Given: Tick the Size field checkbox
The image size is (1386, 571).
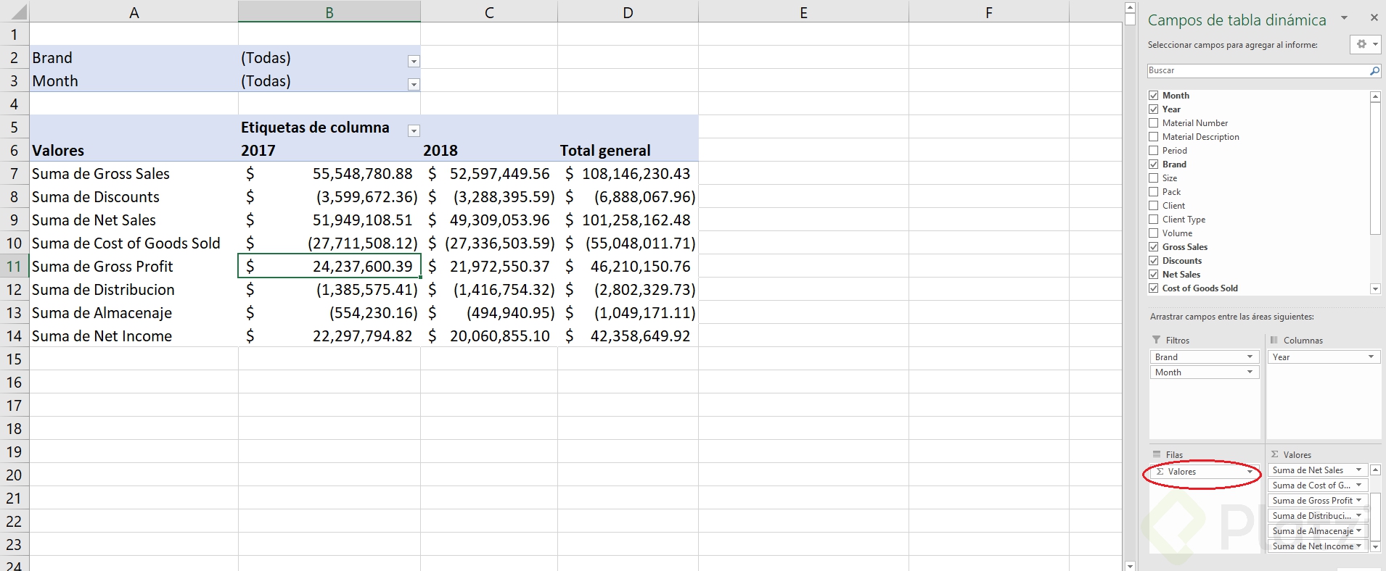Looking at the screenshot, I should tap(1153, 178).
